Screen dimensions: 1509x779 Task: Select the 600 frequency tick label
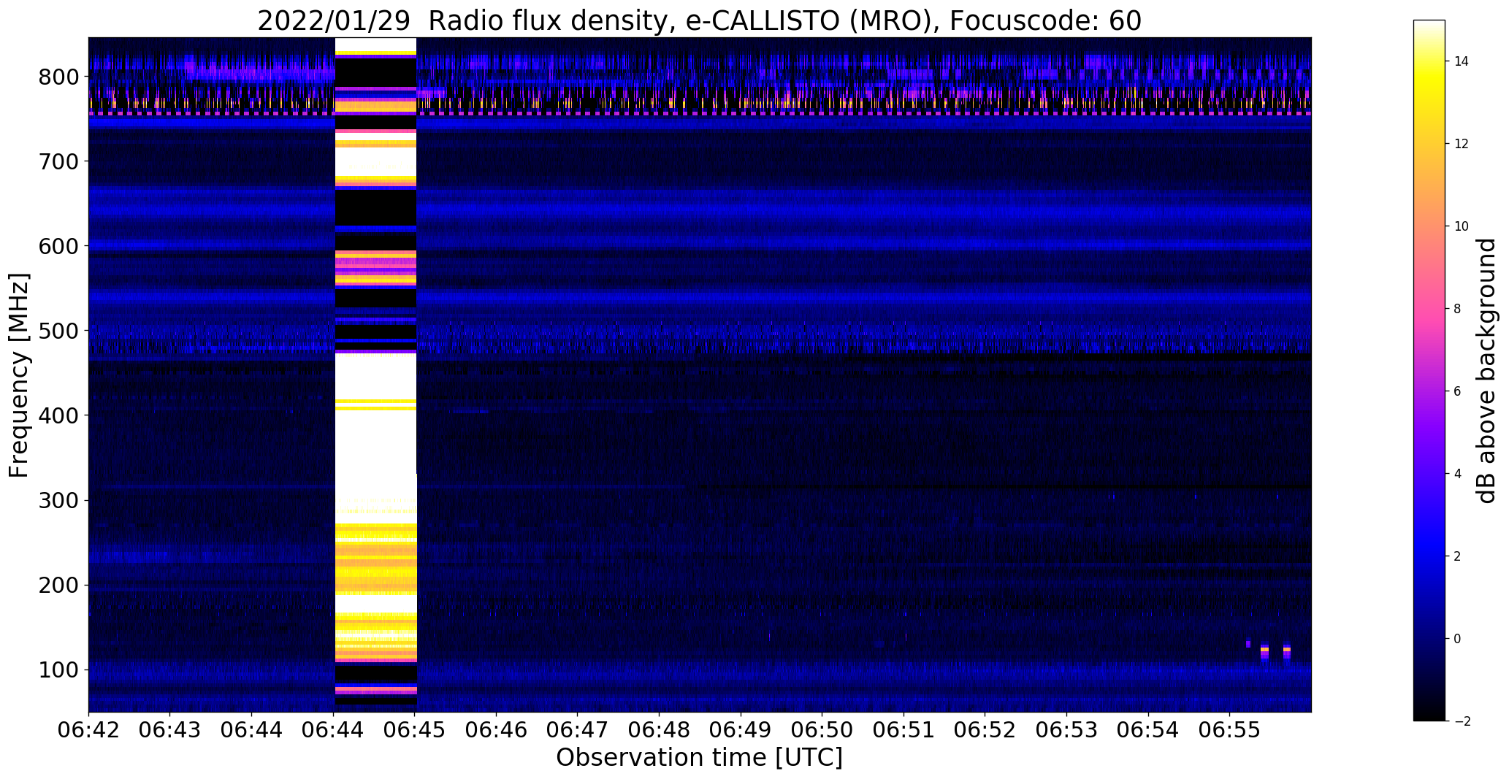coord(60,246)
